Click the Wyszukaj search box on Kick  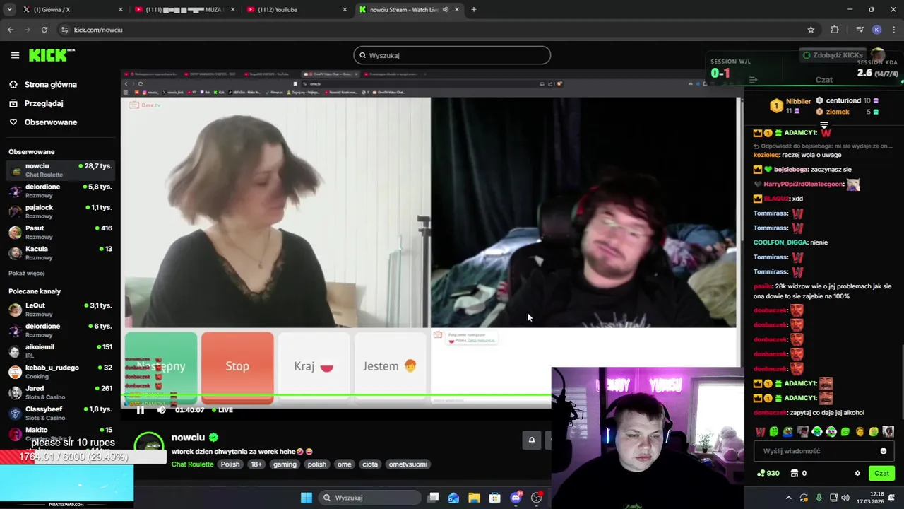pos(452,55)
